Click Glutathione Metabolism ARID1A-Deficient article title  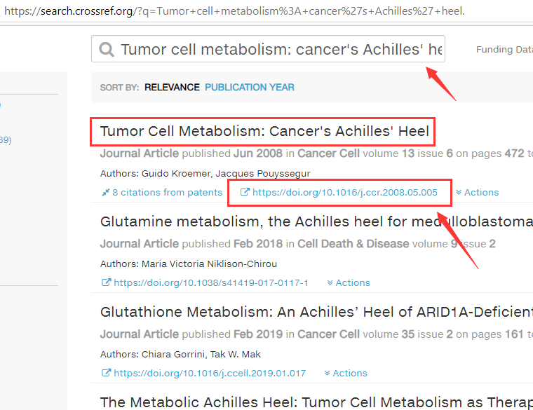click(x=316, y=313)
